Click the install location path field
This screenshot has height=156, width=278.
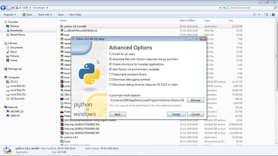click(148, 100)
